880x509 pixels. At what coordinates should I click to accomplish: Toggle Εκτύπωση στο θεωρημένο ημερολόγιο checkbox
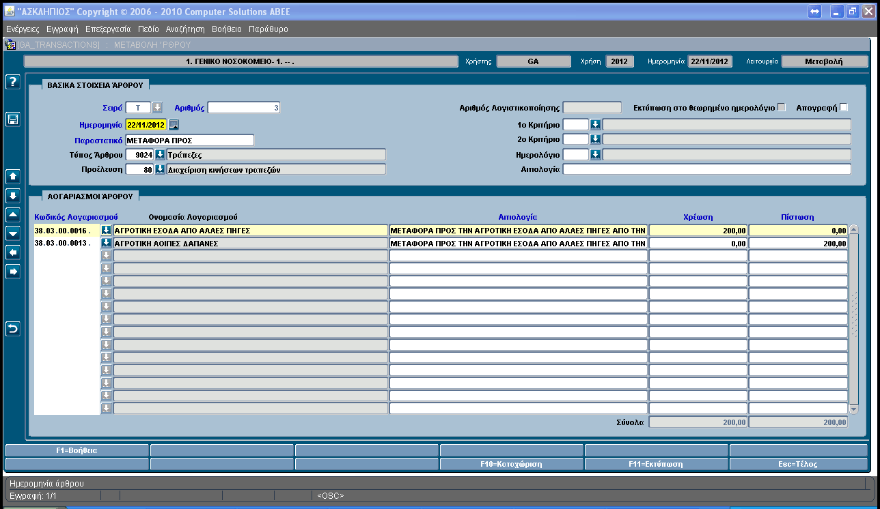[782, 107]
